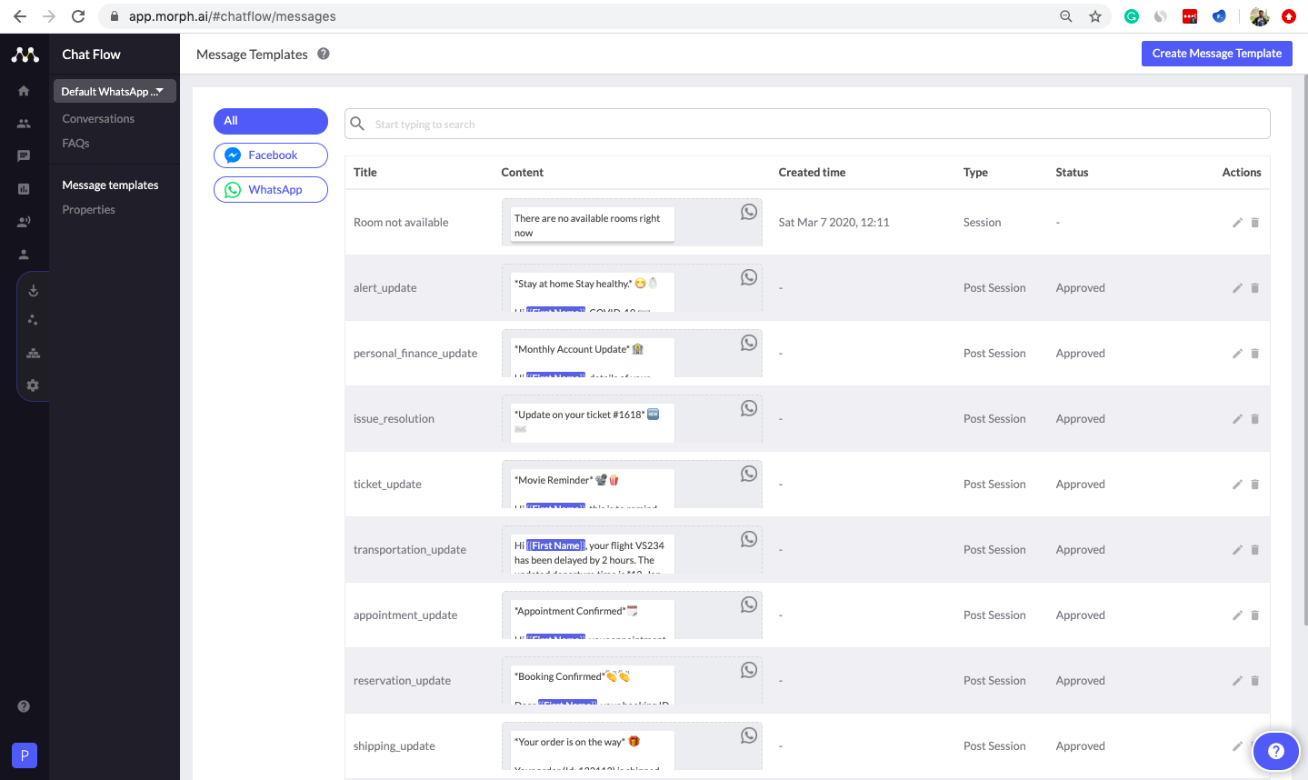Image resolution: width=1308 pixels, height=780 pixels.
Task: Edit the transportation_update template with pencil icon
Action: (1237, 549)
